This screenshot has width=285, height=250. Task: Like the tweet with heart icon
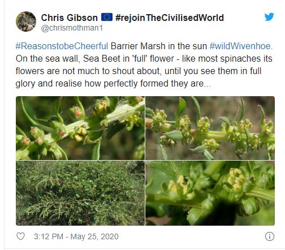(20, 236)
